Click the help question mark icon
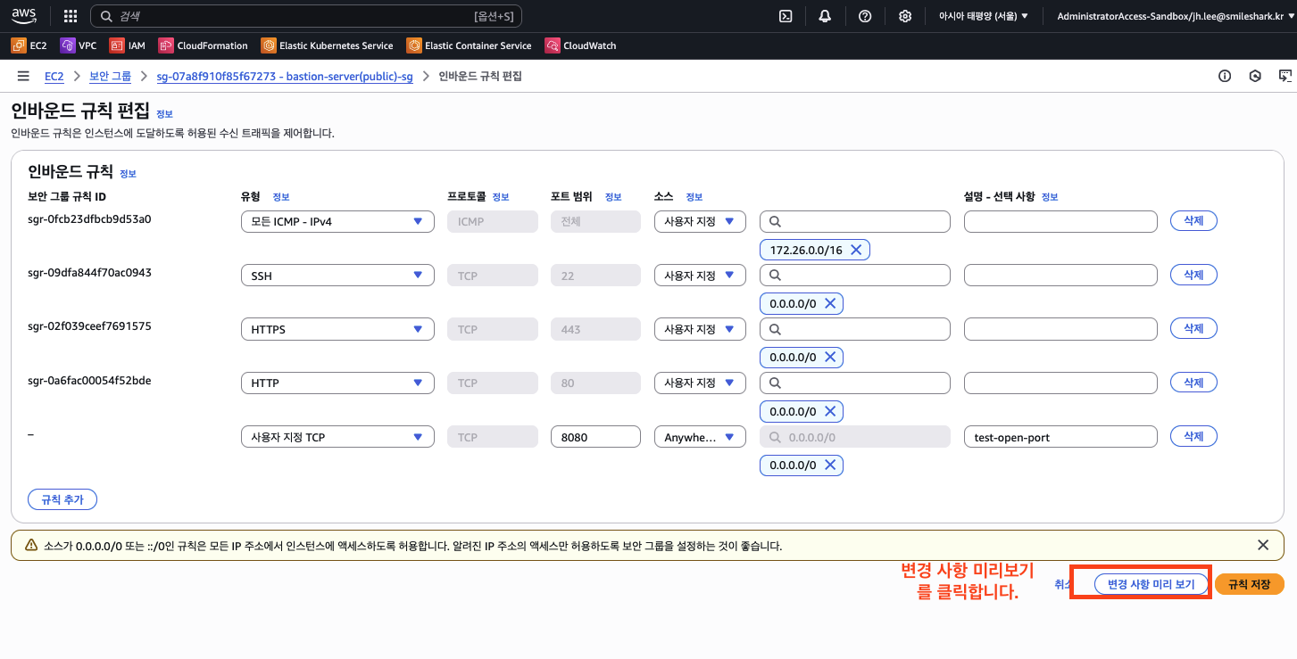This screenshot has height=659, width=1297. tap(865, 16)
